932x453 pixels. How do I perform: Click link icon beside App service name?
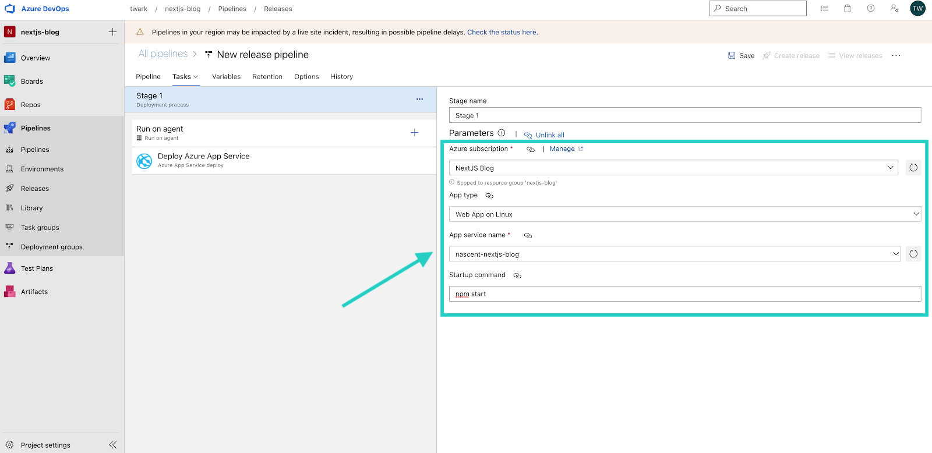[528, 236]
